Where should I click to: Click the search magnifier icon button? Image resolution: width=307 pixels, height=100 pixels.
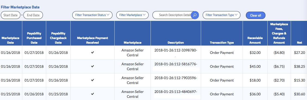(x=195, y=15)
